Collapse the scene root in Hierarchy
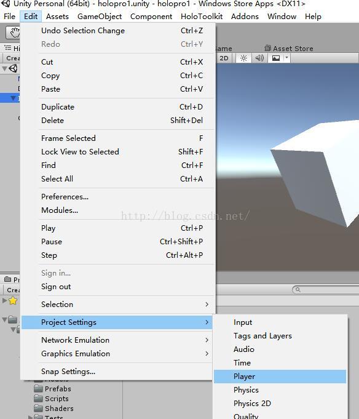This screenshot has width=359, height=419. click(4, 69)
